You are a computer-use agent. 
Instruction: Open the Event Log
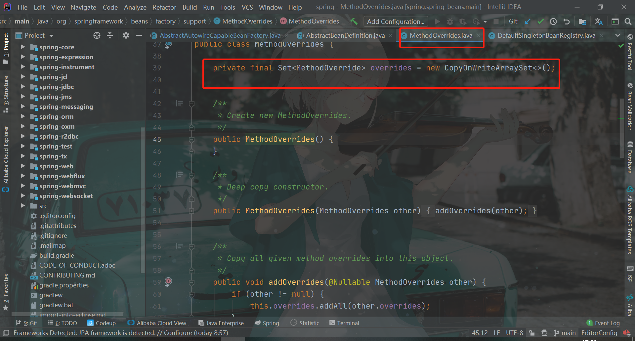[603, 323]
